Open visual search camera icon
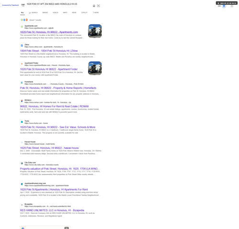The image size is (239, 229). (x=98, y=6)
